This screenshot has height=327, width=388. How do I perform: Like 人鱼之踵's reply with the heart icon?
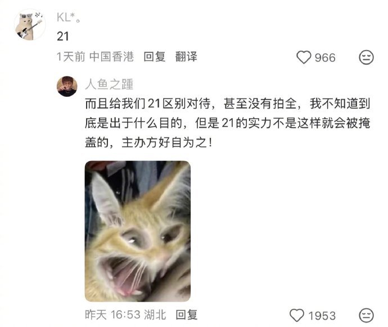[297, 315]
